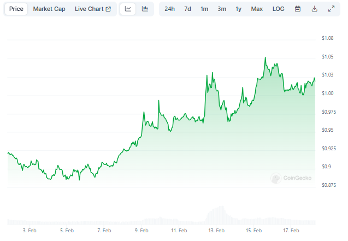The width and height of the screenshot is (348, 241).
Task: Show the Max price history
Action: point(257,9)
